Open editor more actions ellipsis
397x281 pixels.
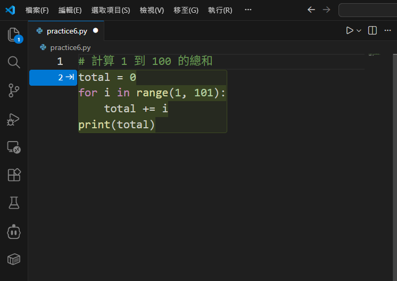pyautogui.click(x=388, y=31)
